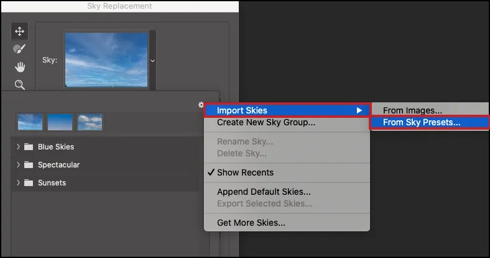Select the Hand tool
The image size is (490, 258).
coord(19,67)
